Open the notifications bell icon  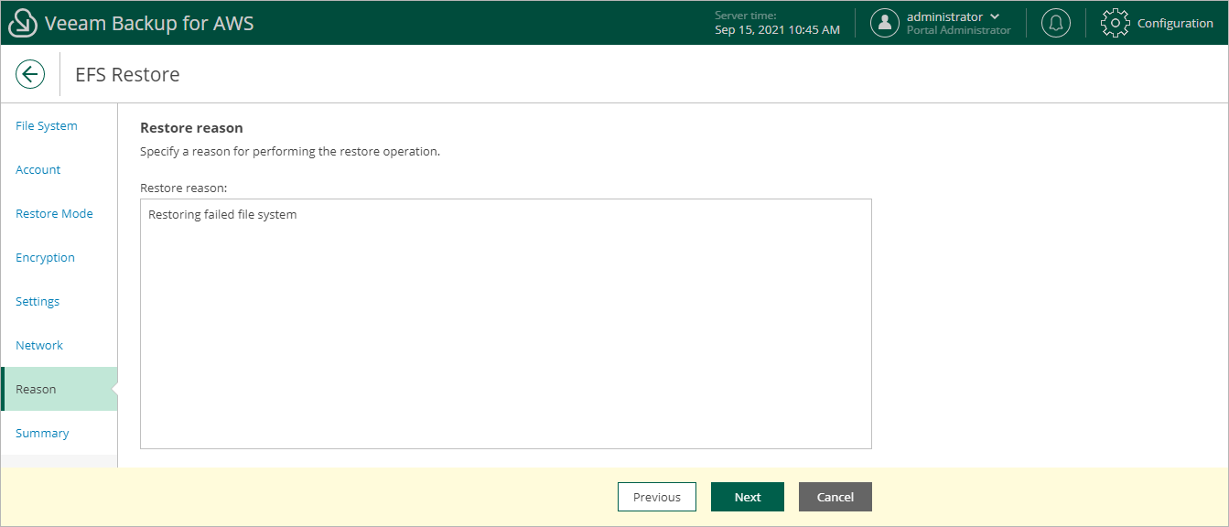point(1056,23)
